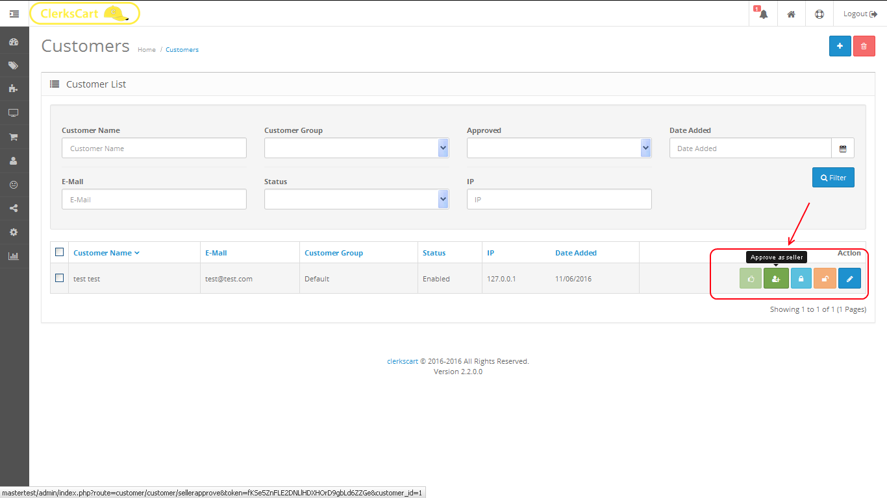The height and width of the screenshot is (498, 887).
Task: Click the test@test.com email cell
Action: tap(229, 279)
